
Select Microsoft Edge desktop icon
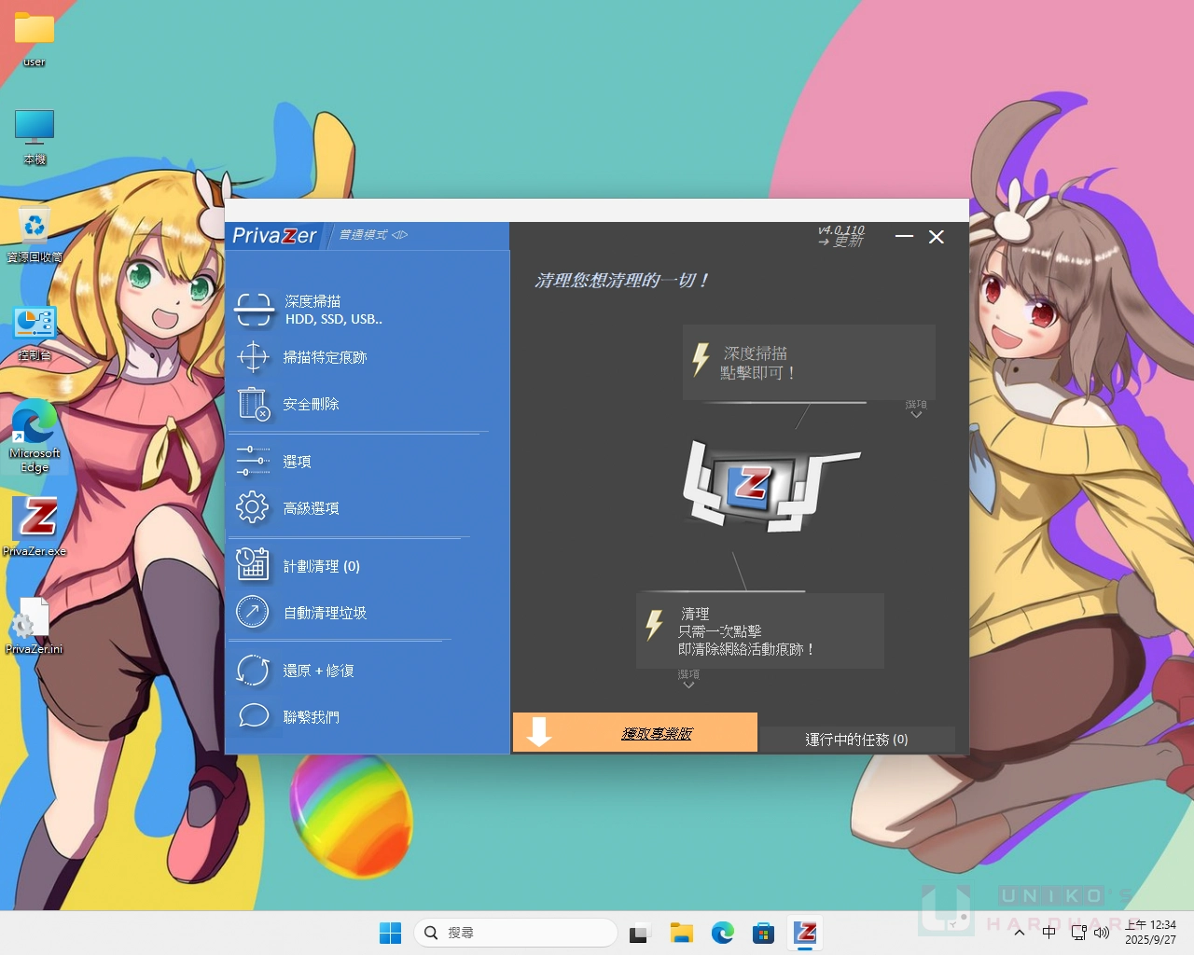click(35, 436)
